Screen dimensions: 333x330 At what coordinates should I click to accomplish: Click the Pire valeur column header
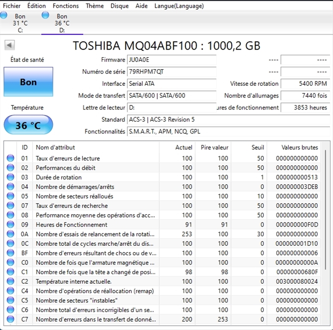coord(213,147)
